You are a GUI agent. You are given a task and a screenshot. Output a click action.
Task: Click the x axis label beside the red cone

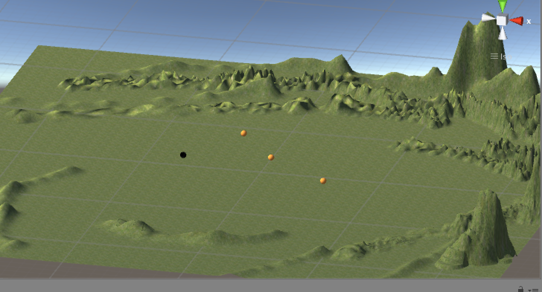(x=529, y=22)
